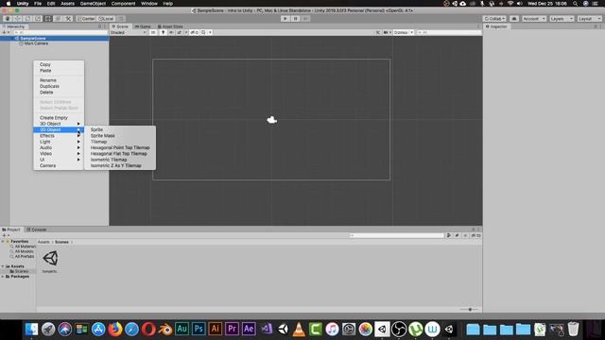Click the Hierarchy search field

60,32
